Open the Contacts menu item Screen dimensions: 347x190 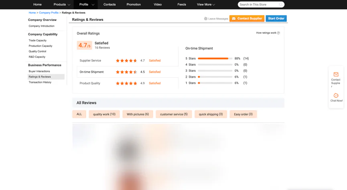110,4
